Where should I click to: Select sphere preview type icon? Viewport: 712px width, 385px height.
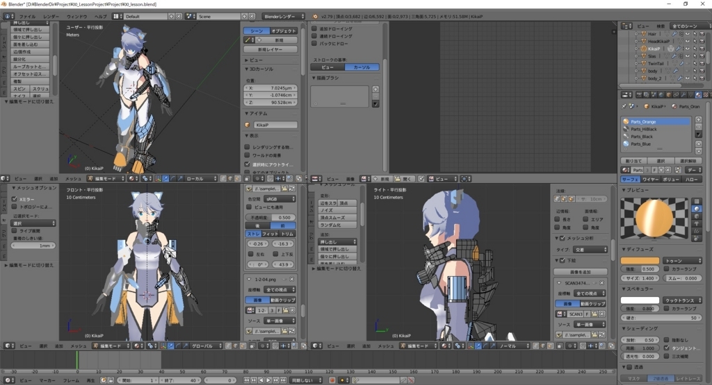click(x=697, y=209)
